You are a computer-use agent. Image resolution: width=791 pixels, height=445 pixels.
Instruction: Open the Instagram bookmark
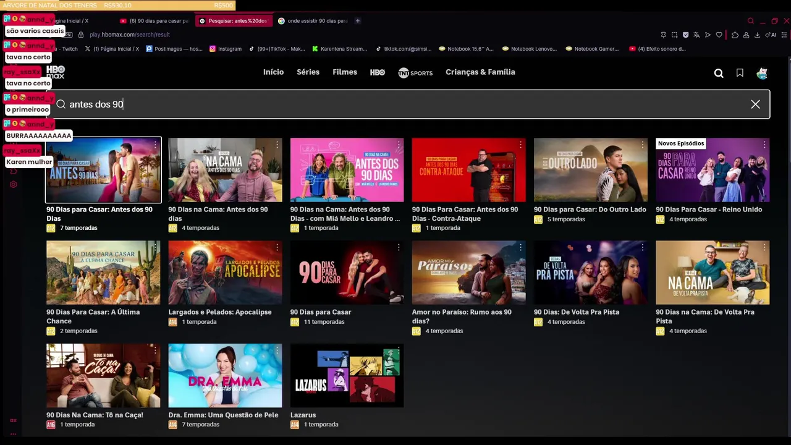point(226,49)
